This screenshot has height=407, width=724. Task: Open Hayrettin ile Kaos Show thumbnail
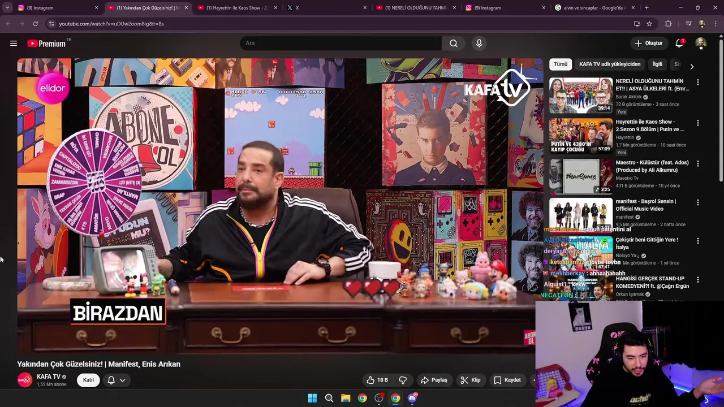click(580, 136)
